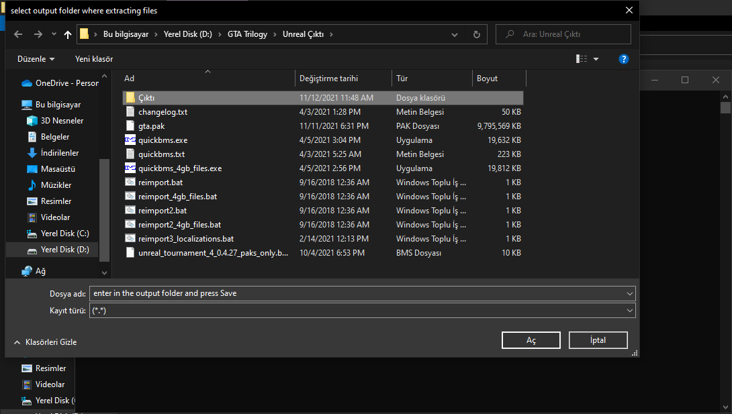Go up one folder level
This screenshot has width=732, height=414.
tap(68, 34)
